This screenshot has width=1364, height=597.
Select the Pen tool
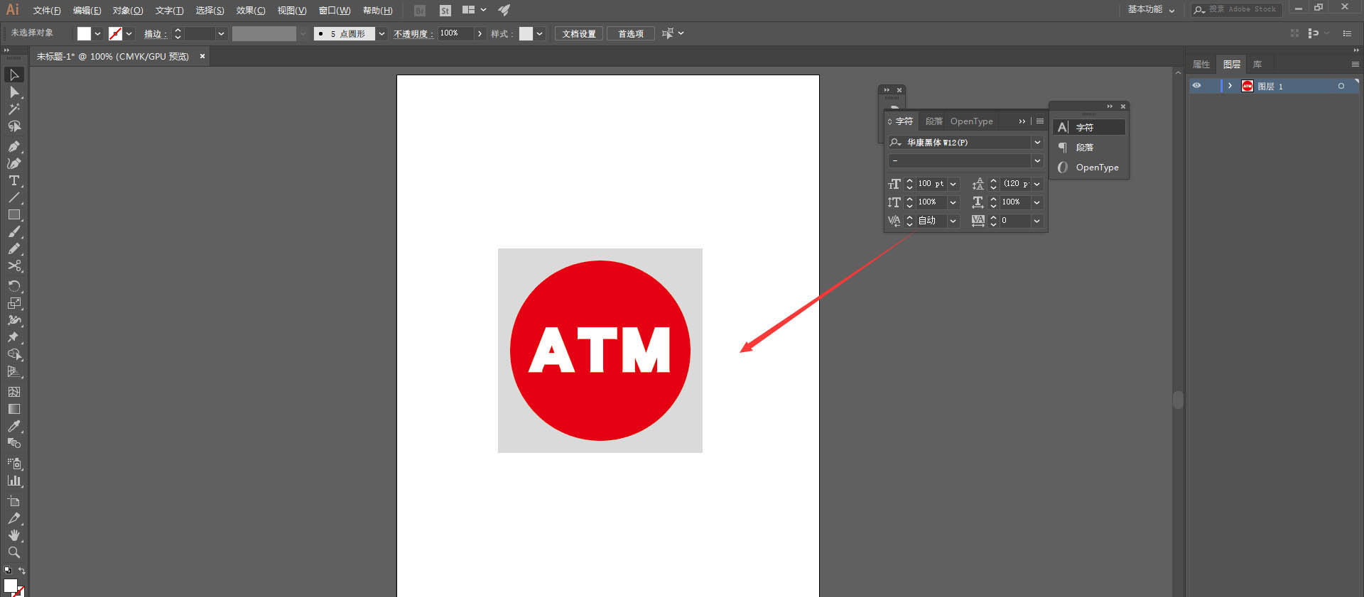(x=13, y=146)
